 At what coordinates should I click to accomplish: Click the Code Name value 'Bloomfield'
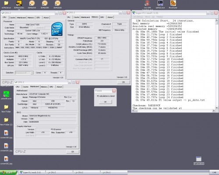[x=24, y=28]
